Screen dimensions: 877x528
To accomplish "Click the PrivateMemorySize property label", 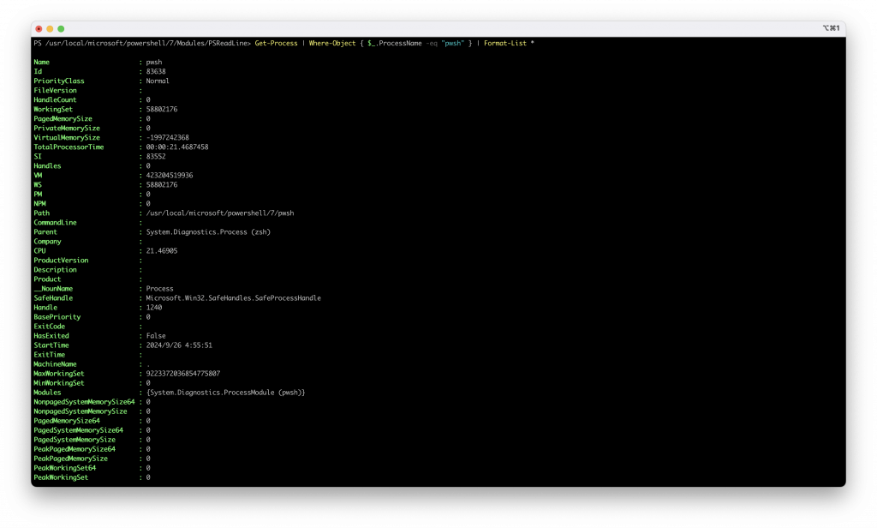I will (x=67, y=129).
